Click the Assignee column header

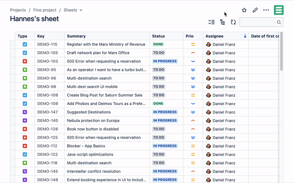[214, 36]
